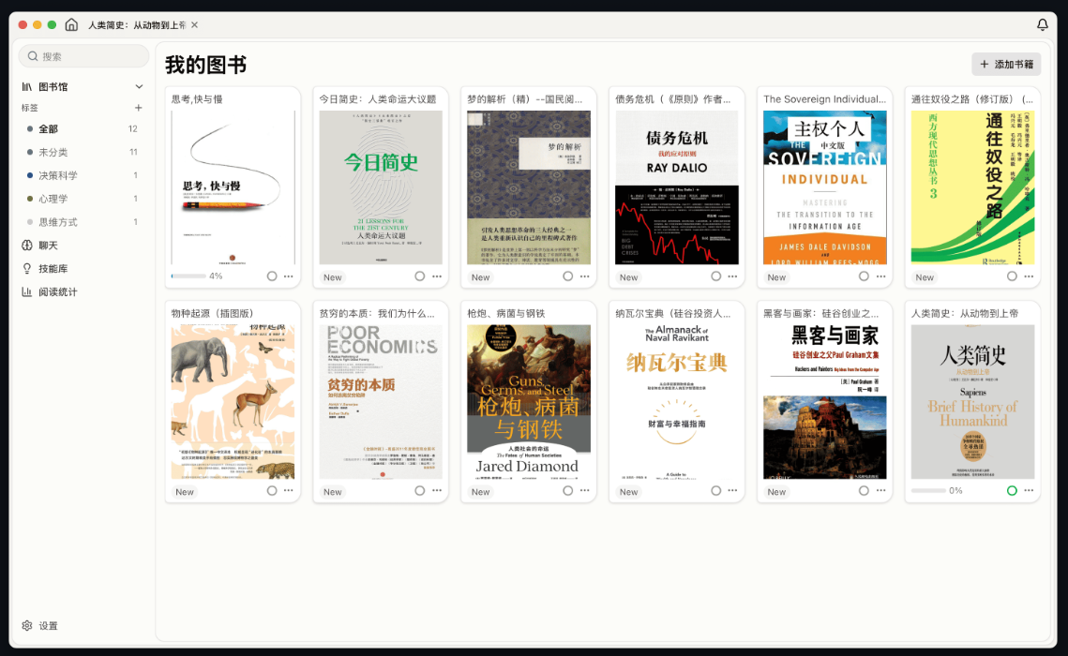Toggle selection circle on 债务危机 book
1068x656 pixels.
tap(716, 276)
